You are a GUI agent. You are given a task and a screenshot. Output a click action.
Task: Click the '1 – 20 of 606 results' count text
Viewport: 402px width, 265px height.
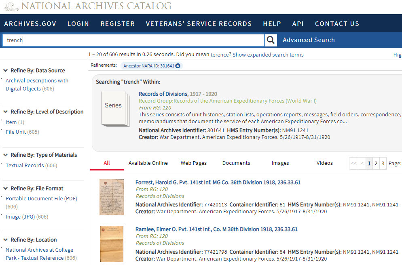pyautogui.click(x=112, y=55)
